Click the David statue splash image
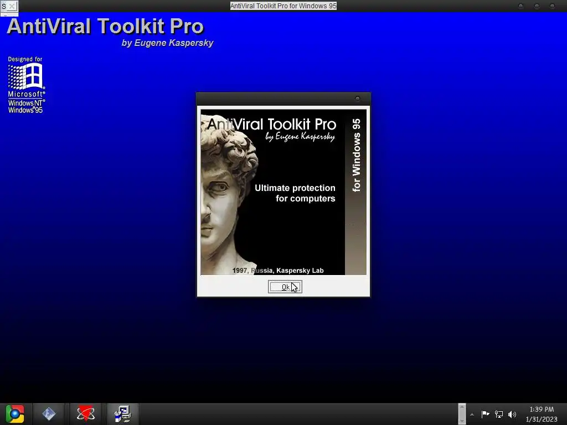 (x=283, y=192)
